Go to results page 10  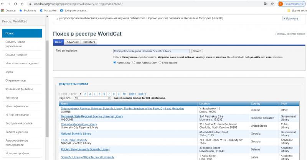coord(124,94)
